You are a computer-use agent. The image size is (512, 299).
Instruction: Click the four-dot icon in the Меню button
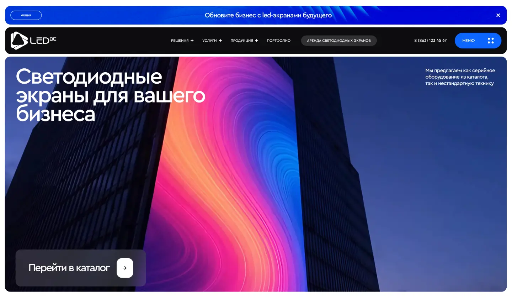point(491,41)
